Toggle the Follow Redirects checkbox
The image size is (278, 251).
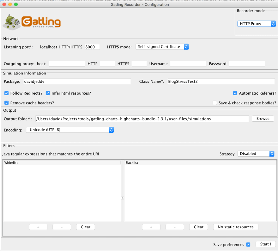7,93
